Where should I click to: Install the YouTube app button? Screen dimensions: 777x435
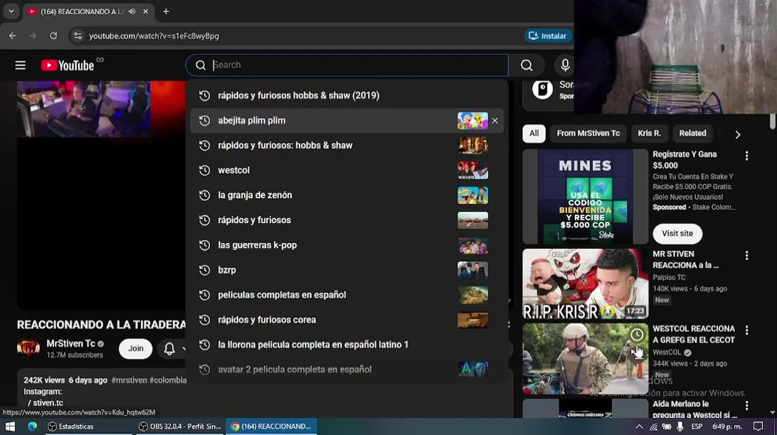point(548,36)
